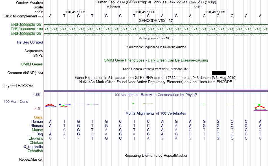Click the '5 bases' scale text
The height and width of the screenshot is (166, 268).
[x=114, y=7]
